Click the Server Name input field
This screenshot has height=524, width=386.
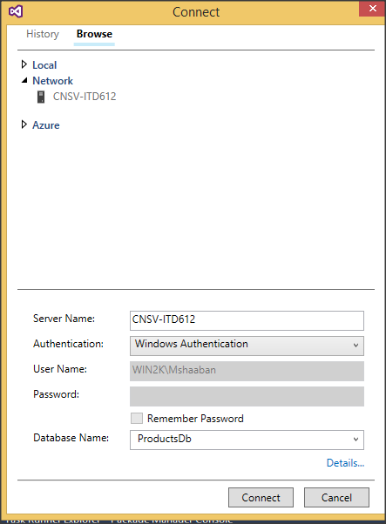point(247,320)
